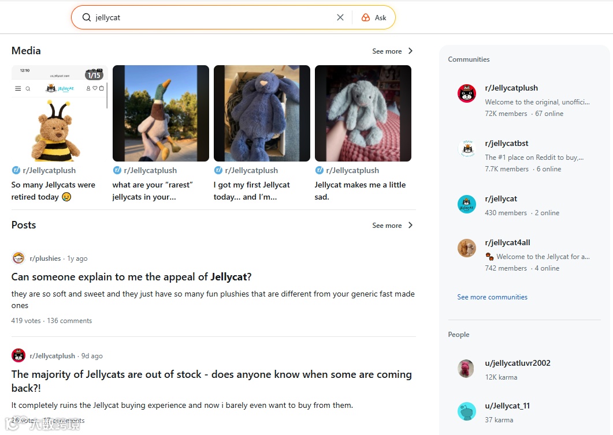Expand Posts with the See more chevron
Screen dimensions: 613x435
coord(410,225)
